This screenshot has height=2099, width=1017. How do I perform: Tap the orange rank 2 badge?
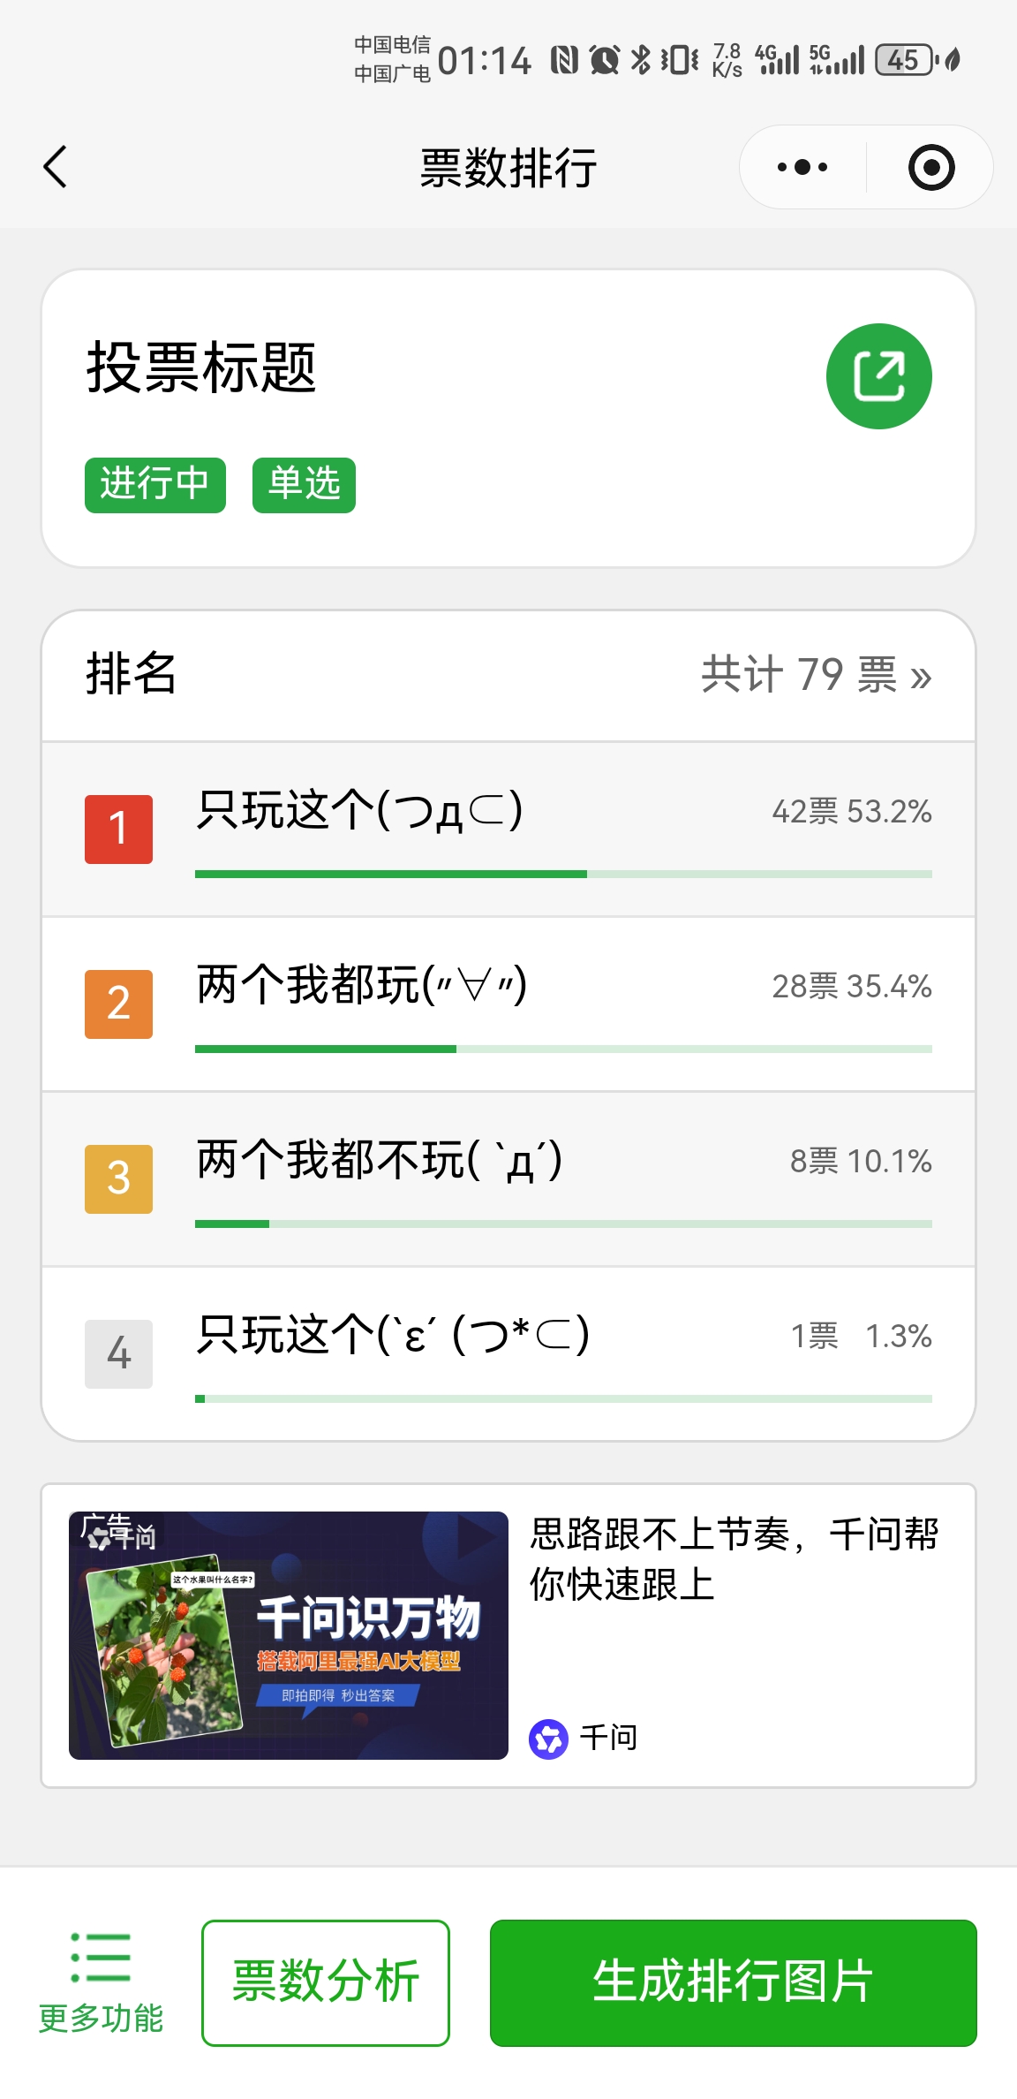click(118, 1004)
